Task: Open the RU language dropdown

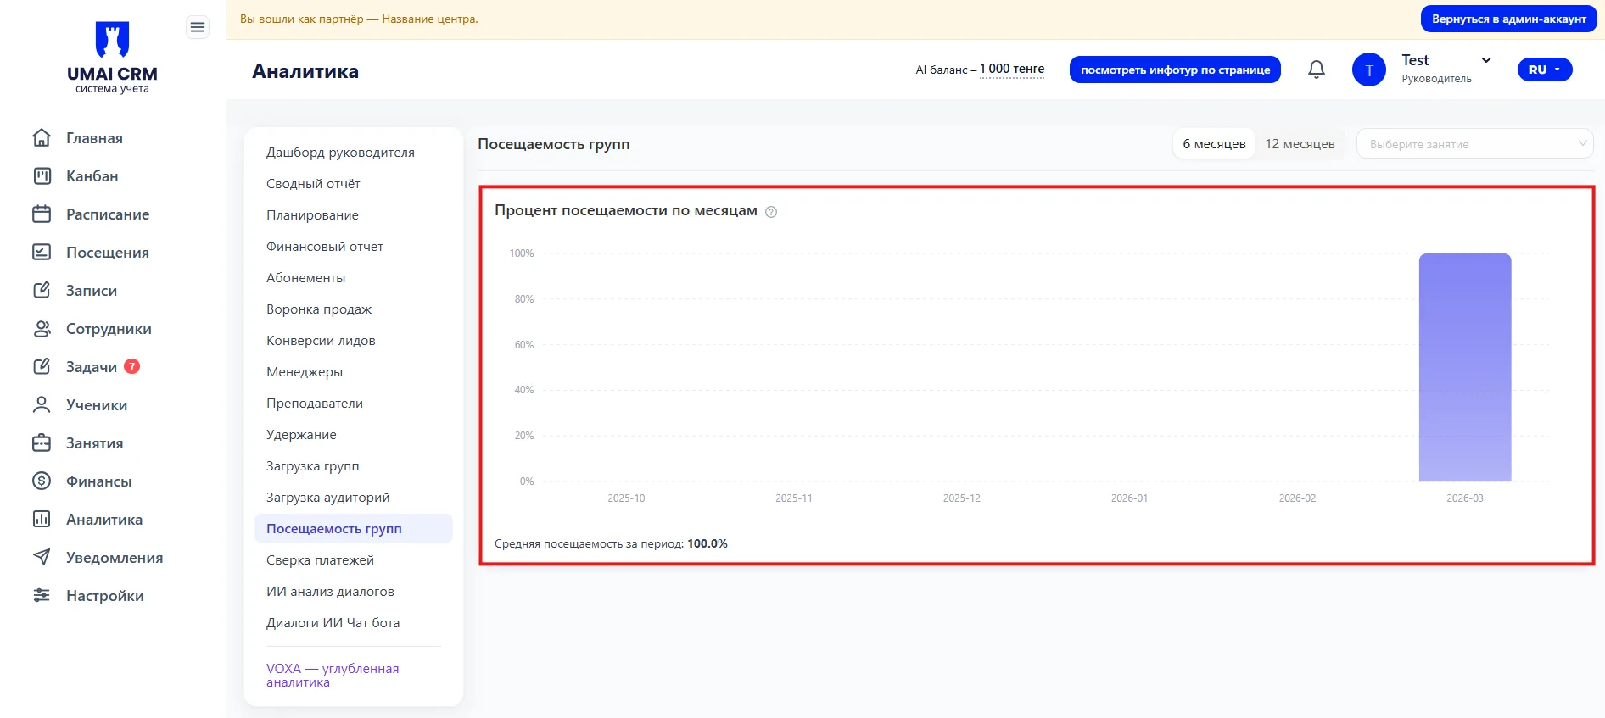Action: point(1545,70)
